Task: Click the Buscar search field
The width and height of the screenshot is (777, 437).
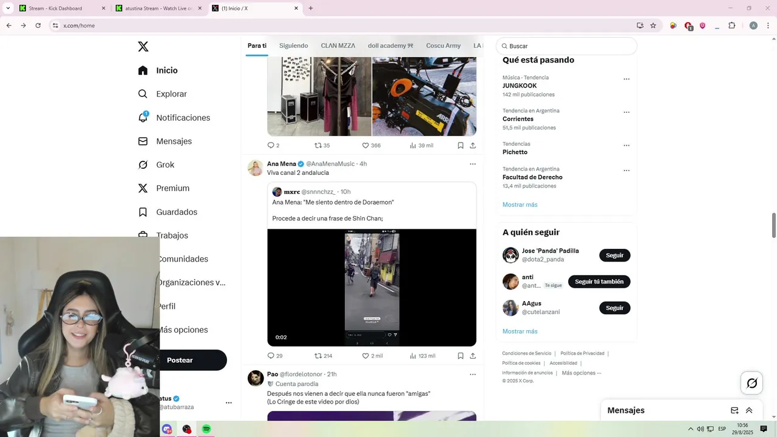Action: point(566,46)
